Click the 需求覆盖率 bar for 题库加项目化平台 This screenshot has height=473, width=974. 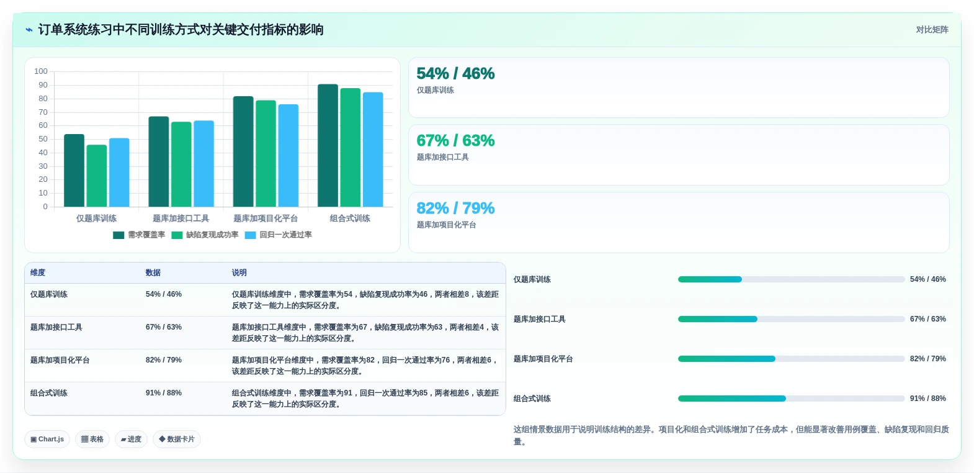coord(243,151)
